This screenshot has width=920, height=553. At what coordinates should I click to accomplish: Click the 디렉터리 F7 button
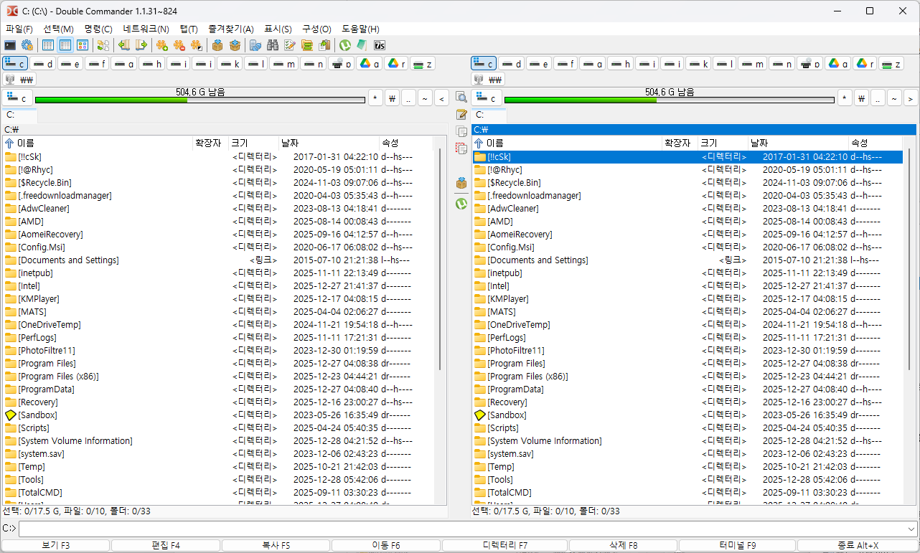504,545
